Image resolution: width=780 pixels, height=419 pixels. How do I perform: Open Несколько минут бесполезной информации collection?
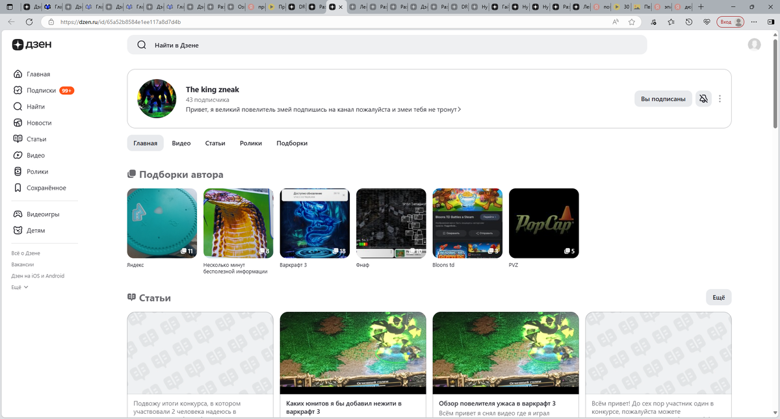pos(238,223)
